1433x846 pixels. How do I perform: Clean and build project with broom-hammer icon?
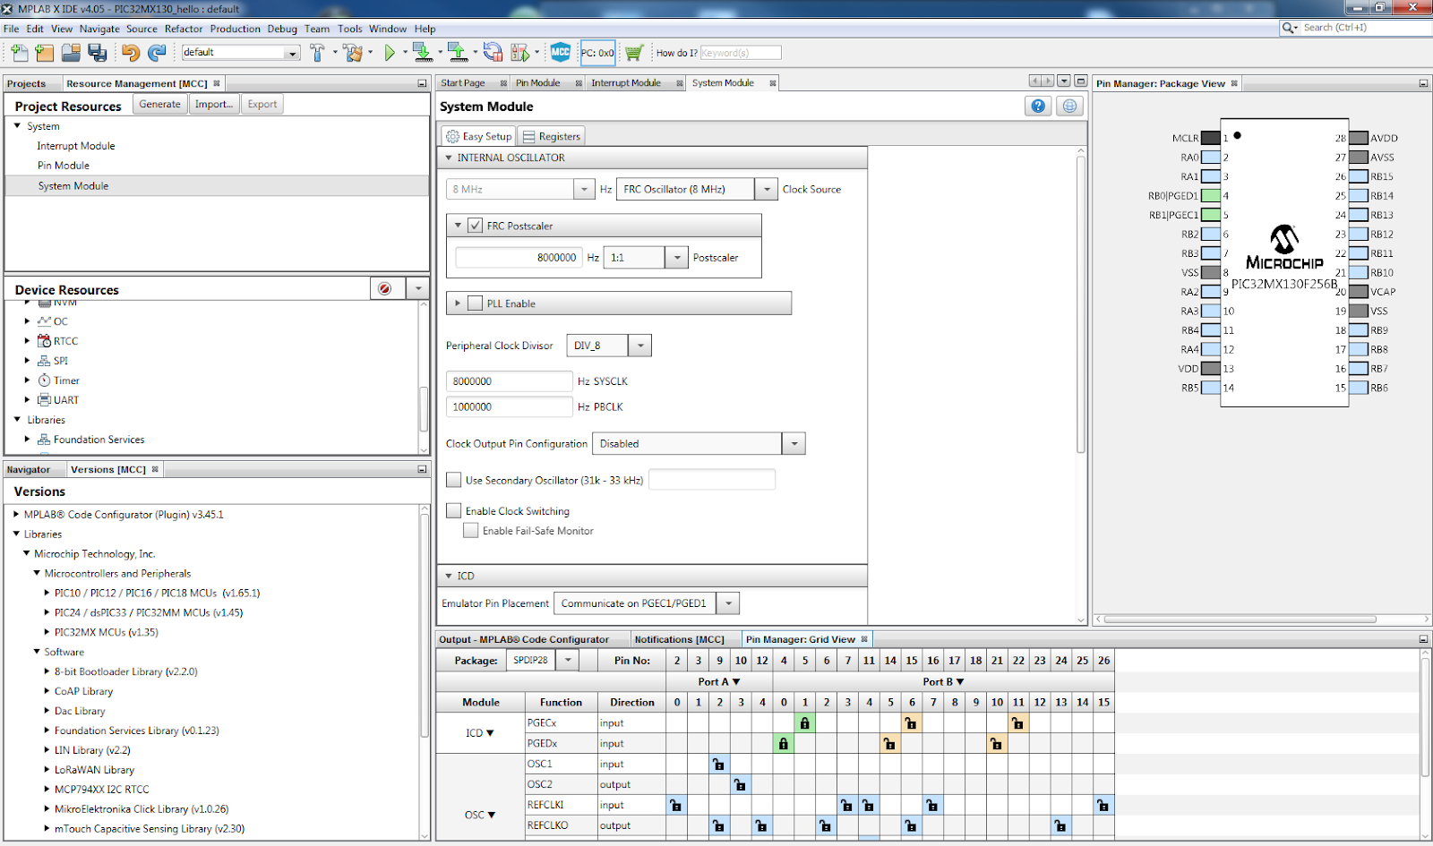click(x=353, y=53)
